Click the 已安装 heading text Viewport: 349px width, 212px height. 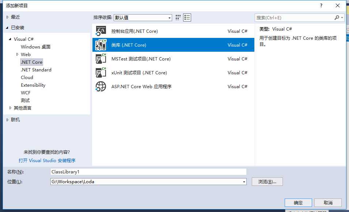[x=18, y=28]
